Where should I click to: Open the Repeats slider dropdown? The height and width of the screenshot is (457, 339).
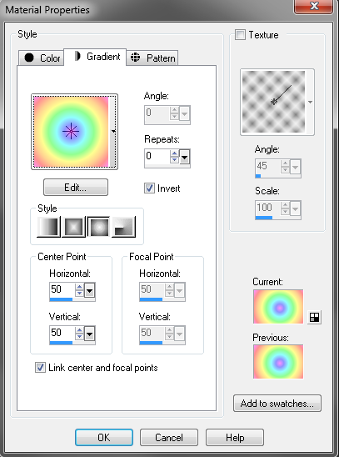[x=185, y=157]
